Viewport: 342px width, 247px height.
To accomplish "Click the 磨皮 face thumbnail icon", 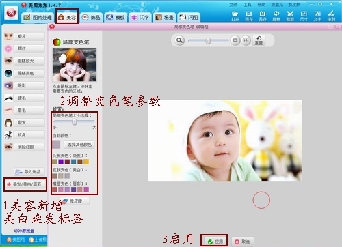I will (x=8, y=36).
